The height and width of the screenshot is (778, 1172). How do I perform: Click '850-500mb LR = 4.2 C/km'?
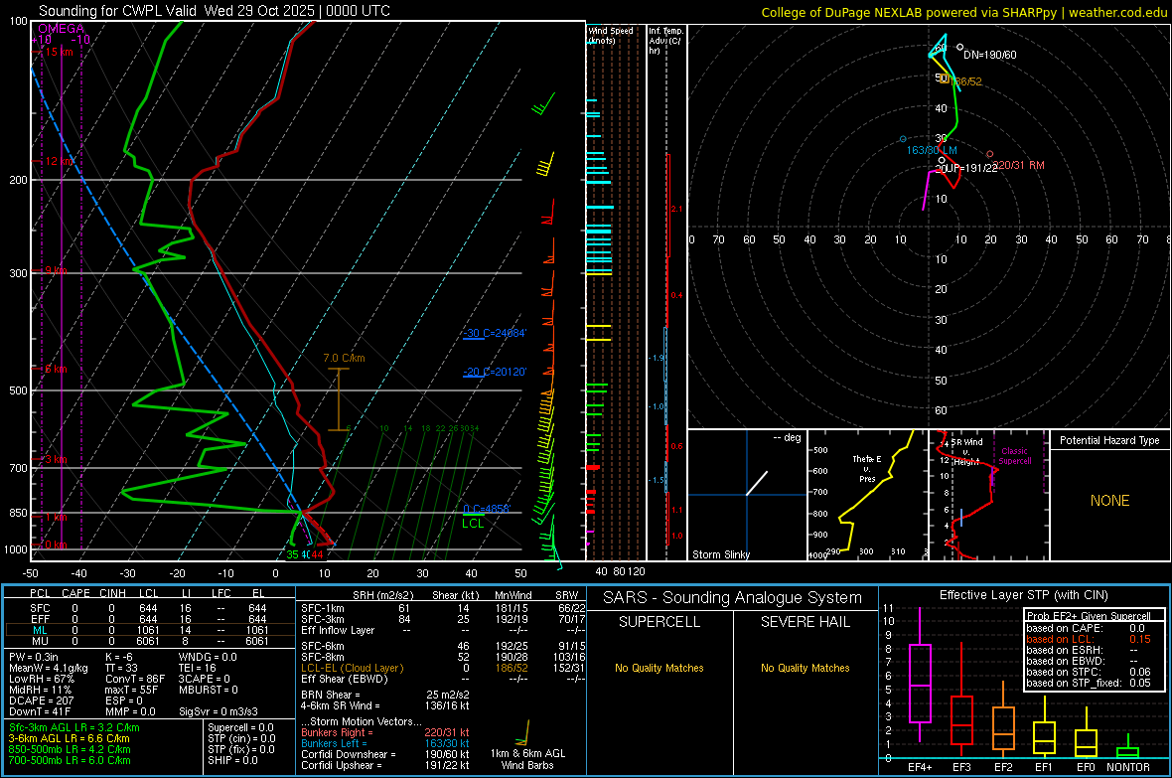(x=70, y=749)
